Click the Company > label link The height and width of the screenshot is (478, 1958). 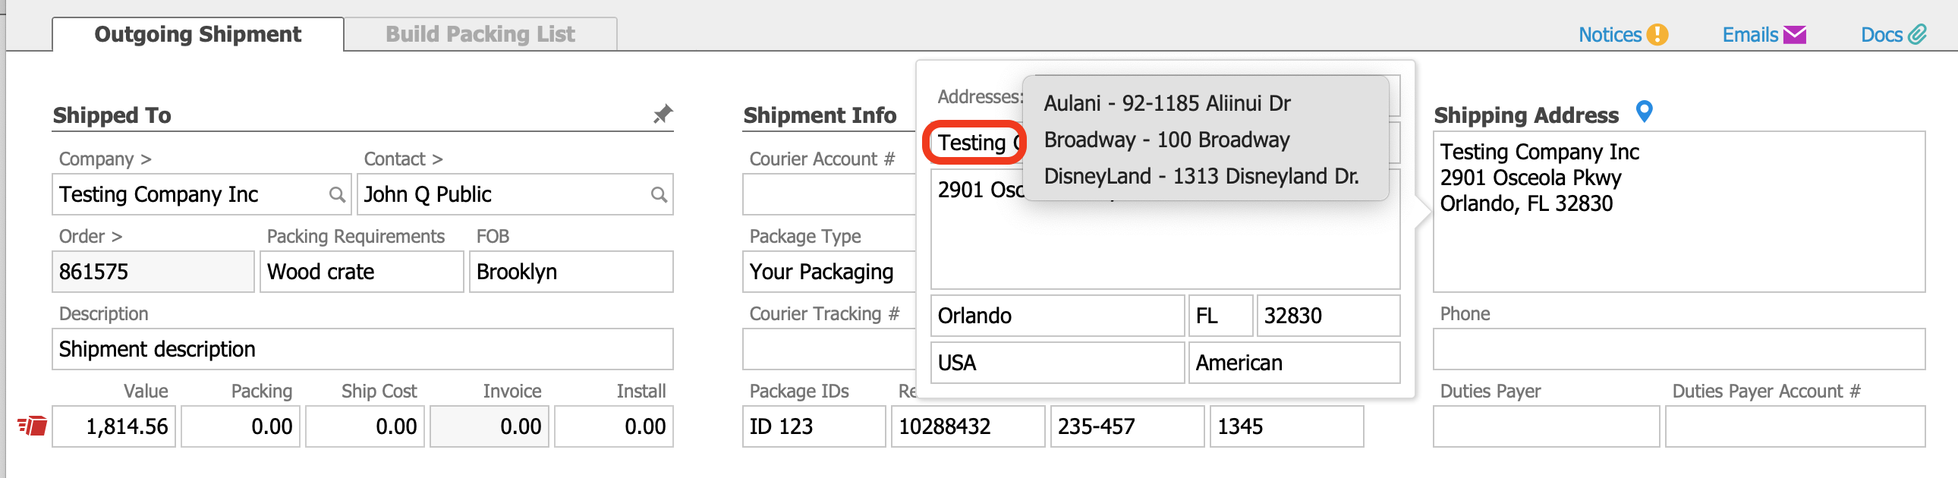coord(105,159)
